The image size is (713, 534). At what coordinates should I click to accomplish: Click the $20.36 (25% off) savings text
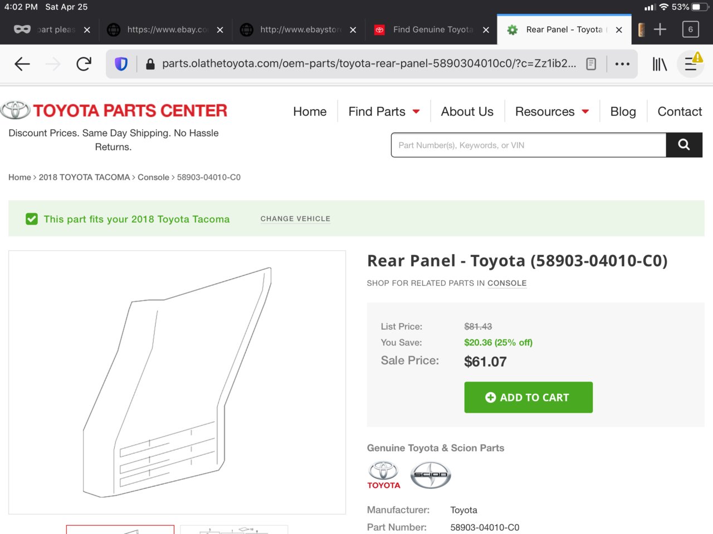click(x=498, y=343)
